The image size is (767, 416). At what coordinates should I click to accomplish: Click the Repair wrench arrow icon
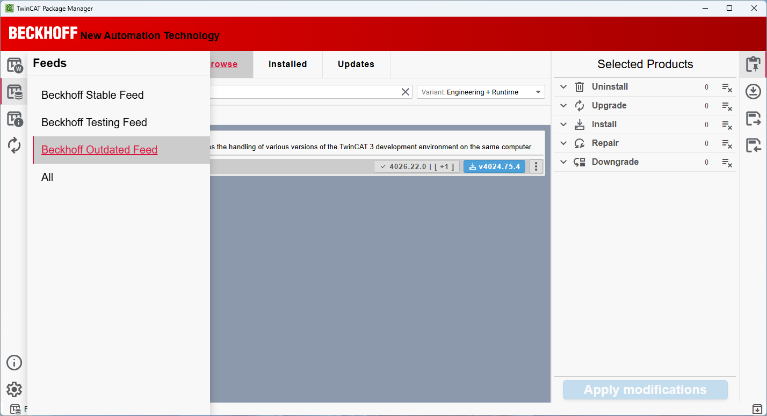tap(580, 143)
